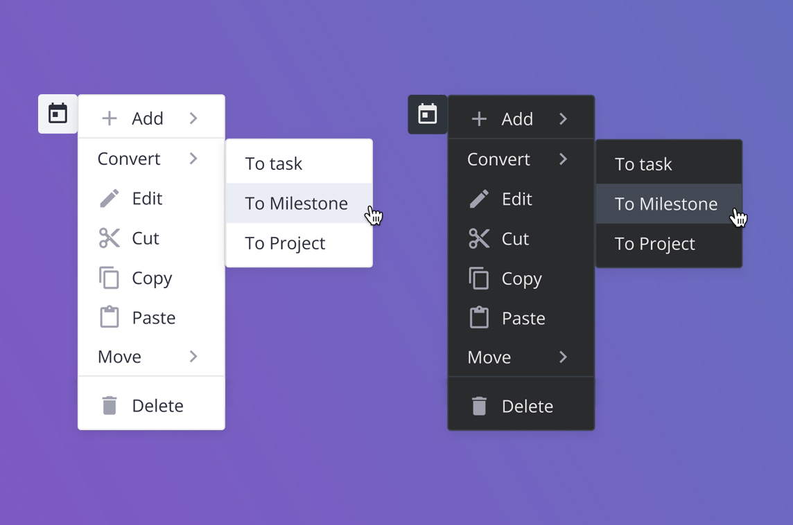
Task: Click the Delete label in dark menu
Action: pyautogui.click(x=528, y=407)
